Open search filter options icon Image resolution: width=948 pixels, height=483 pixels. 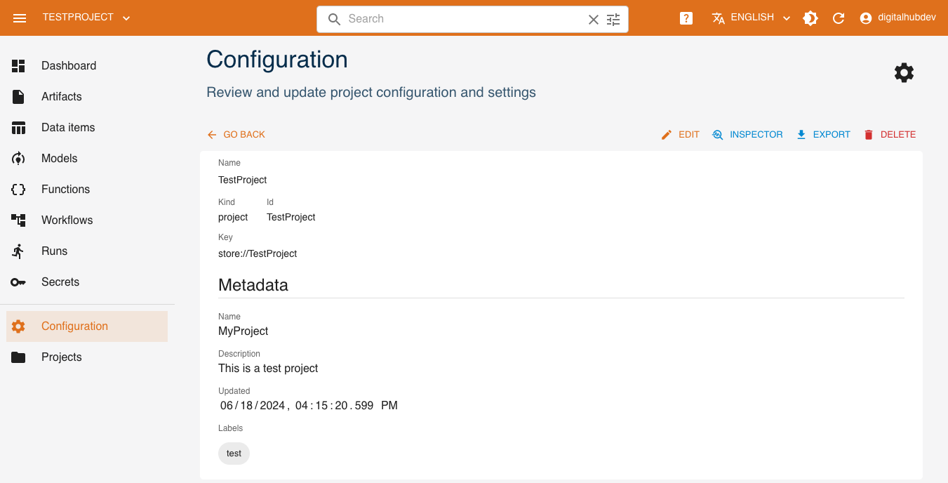coord(613,20)
